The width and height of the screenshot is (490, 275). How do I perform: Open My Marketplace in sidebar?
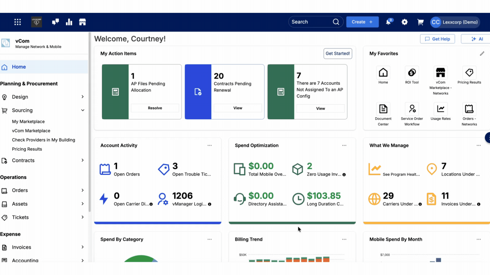pos(28,122)
